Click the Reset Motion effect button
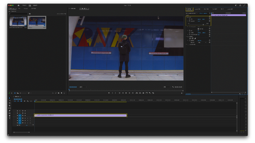 tap(209, 17)
